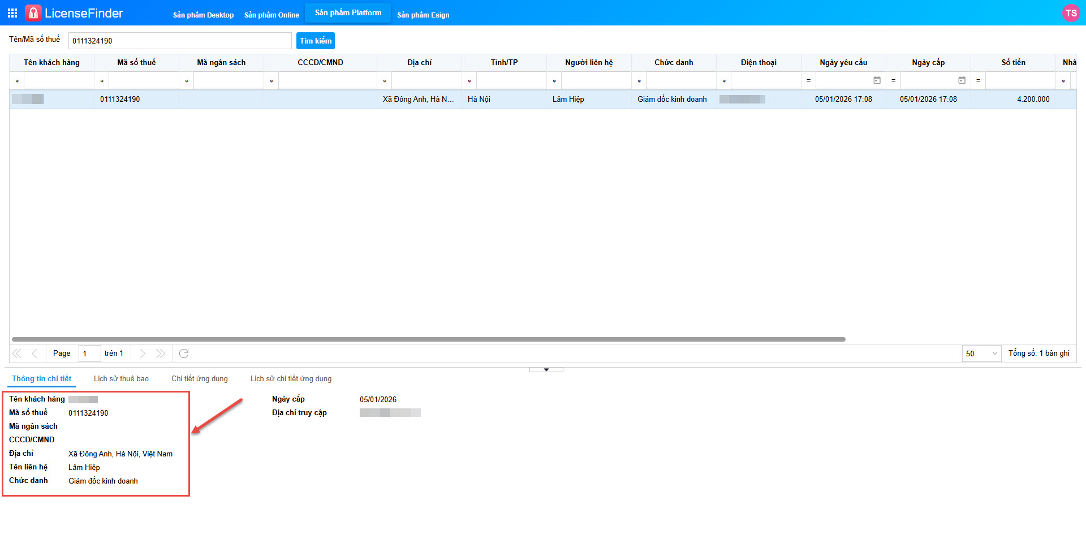Click the Tên/Mã số thuế search field

pyautogui.click(x=180, y=41)
